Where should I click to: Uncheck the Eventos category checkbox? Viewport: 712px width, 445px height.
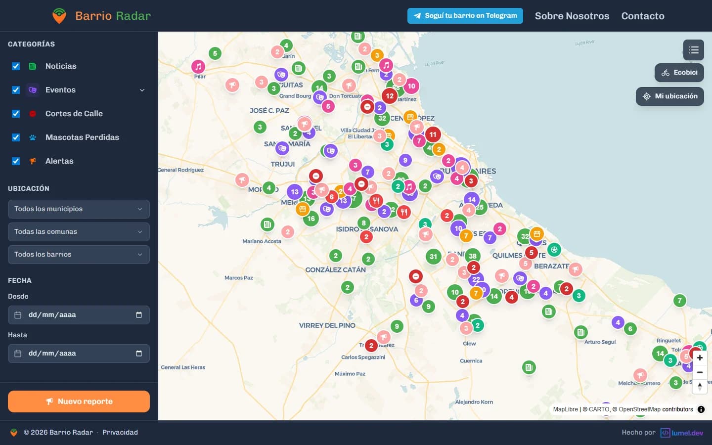click(16, 90)
